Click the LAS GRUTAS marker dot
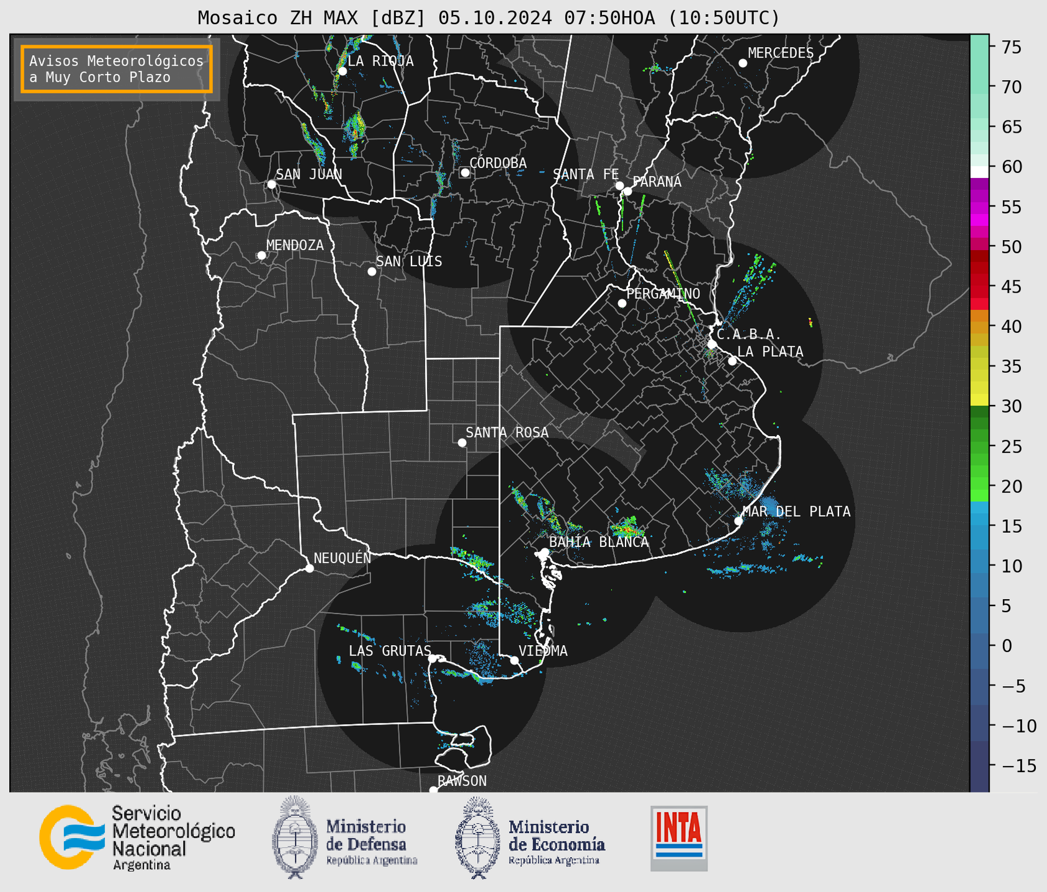Screen dimensions: 1047x892 tap(433, 659)
